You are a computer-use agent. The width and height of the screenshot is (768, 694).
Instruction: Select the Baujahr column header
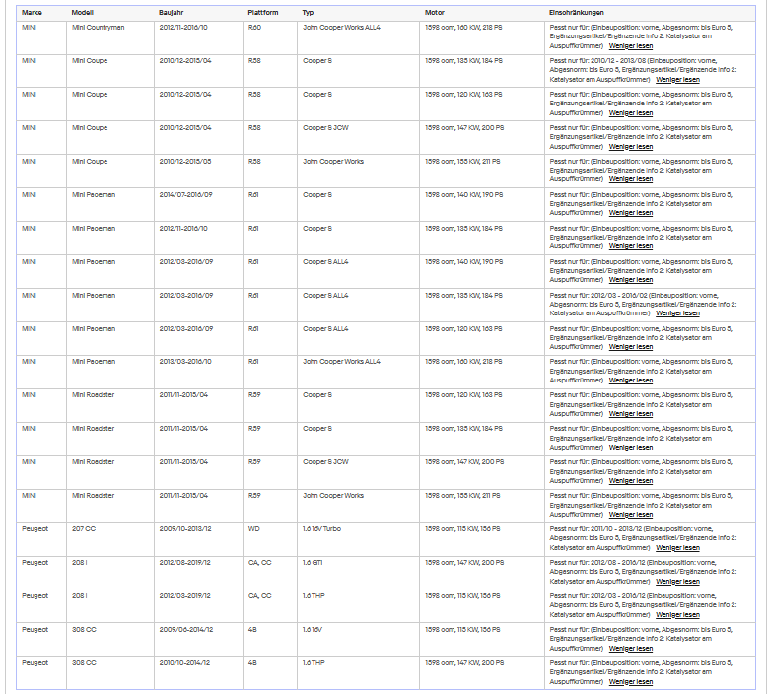171,13
